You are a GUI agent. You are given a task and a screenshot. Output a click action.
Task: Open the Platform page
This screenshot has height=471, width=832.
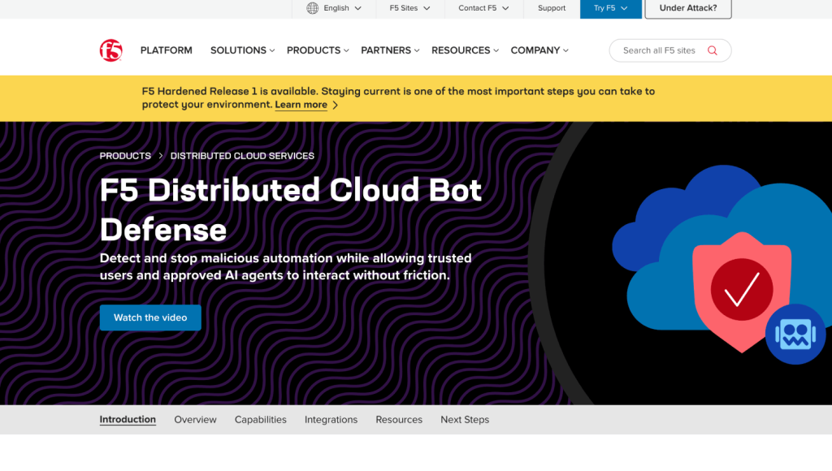166,50
